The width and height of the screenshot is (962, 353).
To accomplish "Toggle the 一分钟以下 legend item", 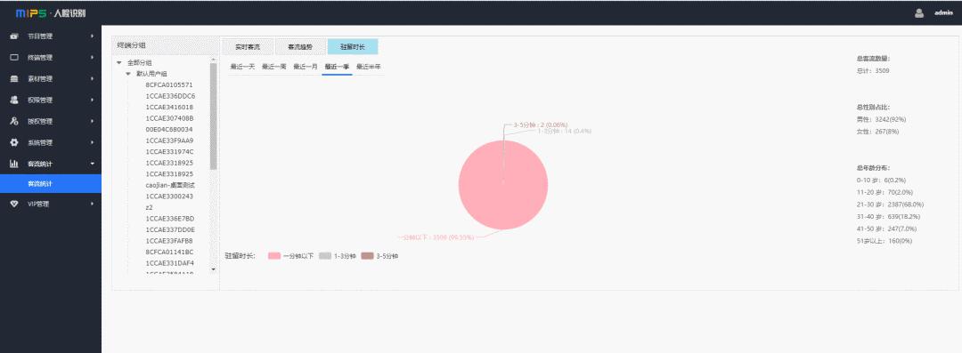I will [x=290, y=255].
